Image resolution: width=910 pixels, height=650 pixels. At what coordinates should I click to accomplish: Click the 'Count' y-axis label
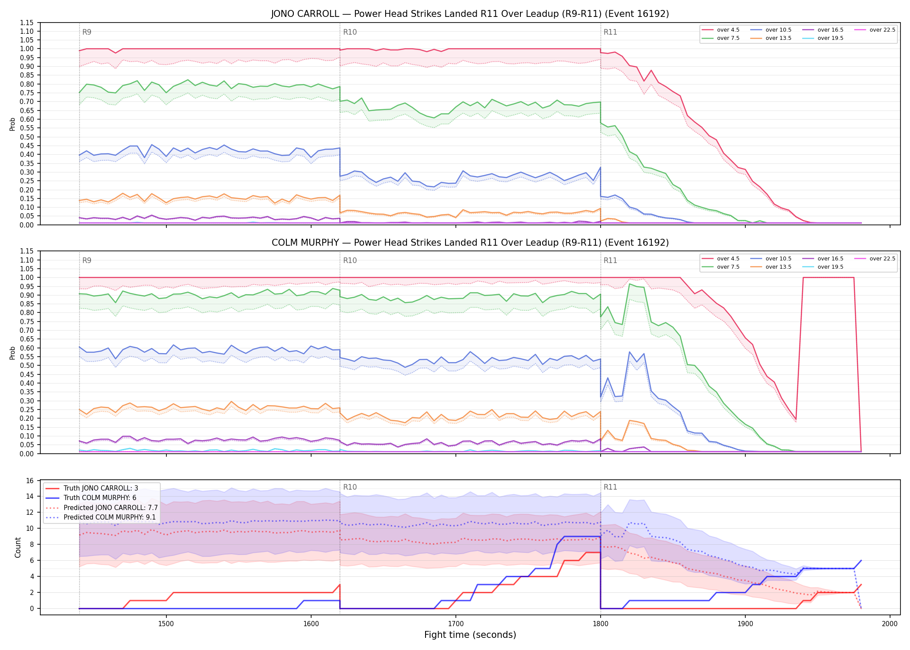[x=18, y=547]
